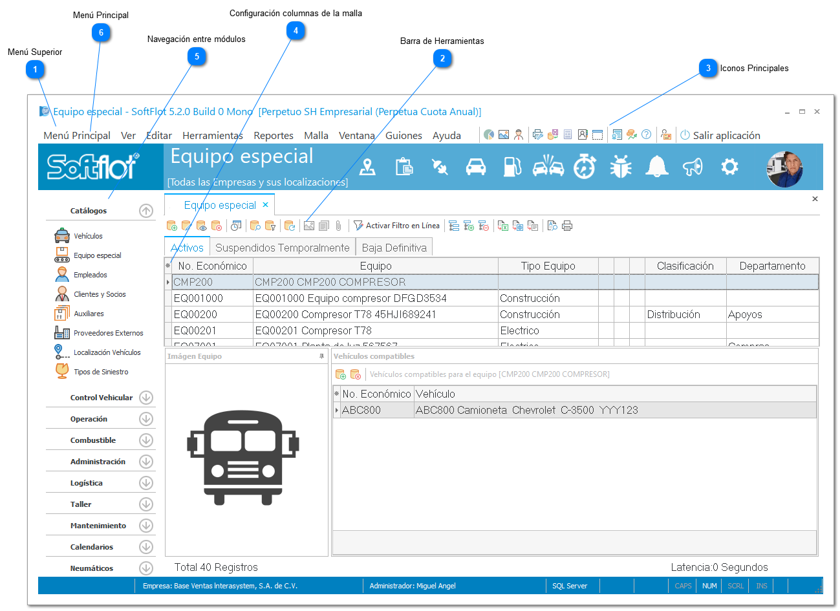The image size is (840, 611).
Task: Open the clipboard documents icon in the banner
Action: pos(404,167)
